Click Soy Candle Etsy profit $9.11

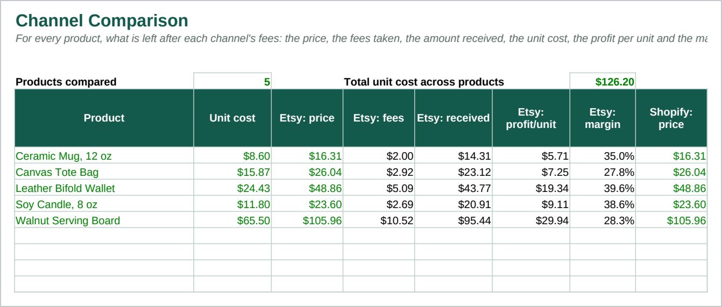pos(531,204)
